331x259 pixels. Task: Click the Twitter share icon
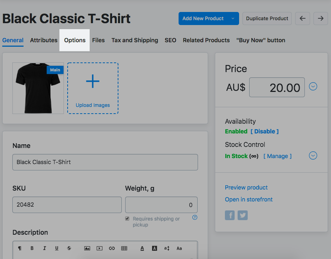[x=243, y=215]
